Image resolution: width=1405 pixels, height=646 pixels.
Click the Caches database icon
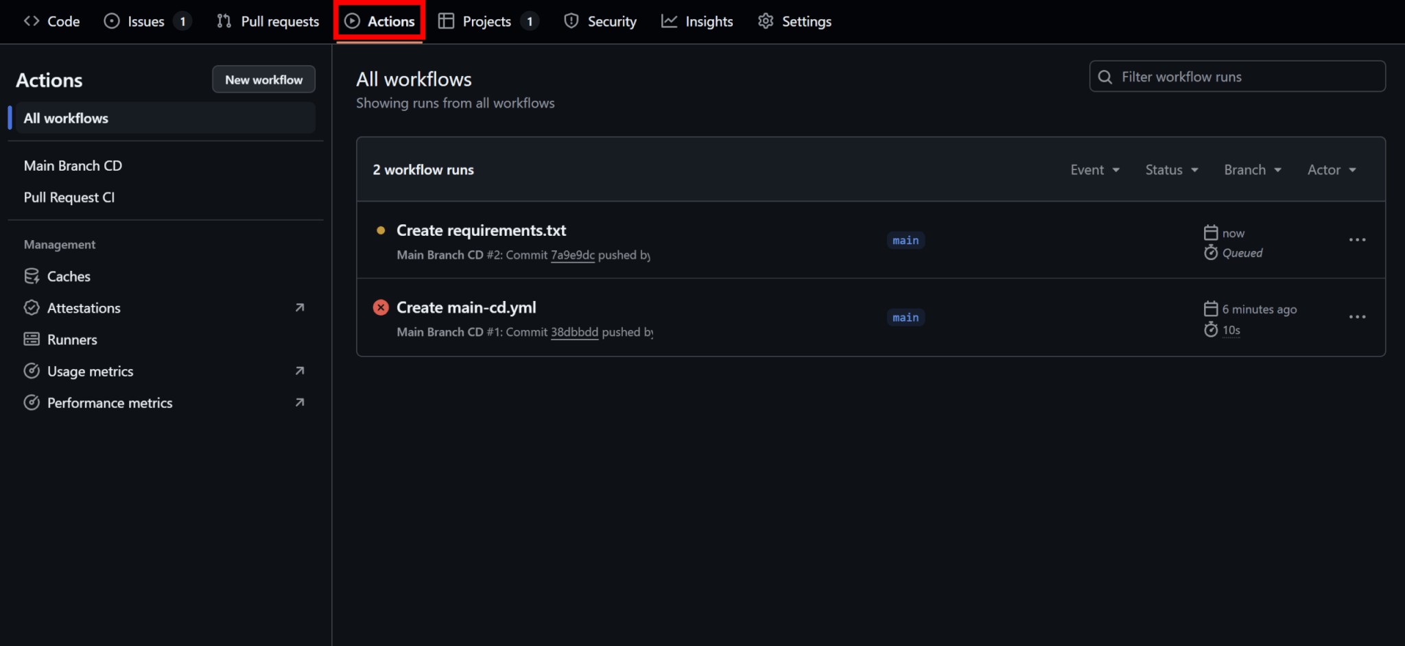click(32, 276)
